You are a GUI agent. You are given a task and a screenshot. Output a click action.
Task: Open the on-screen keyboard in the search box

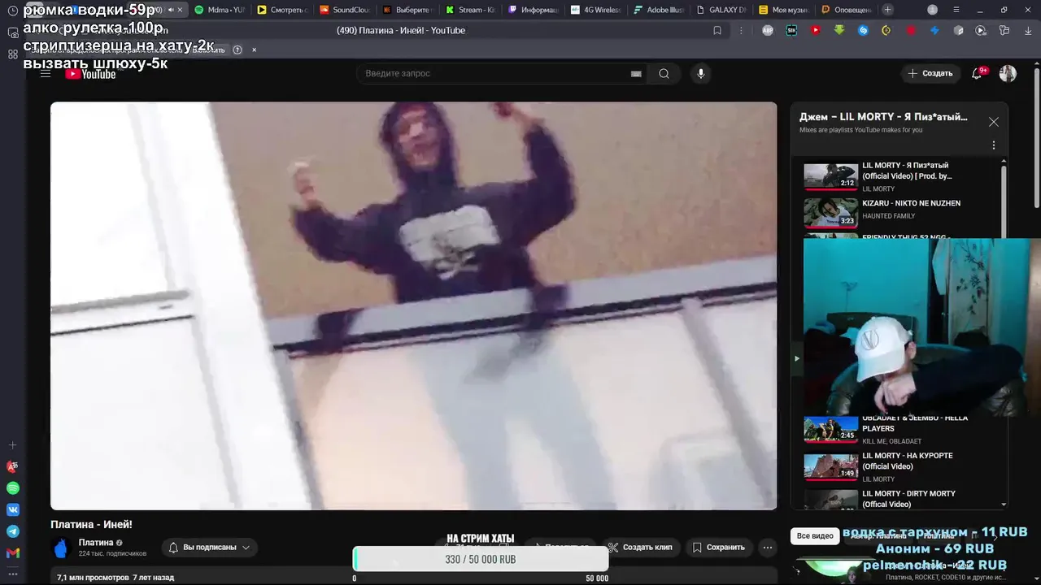636,74
